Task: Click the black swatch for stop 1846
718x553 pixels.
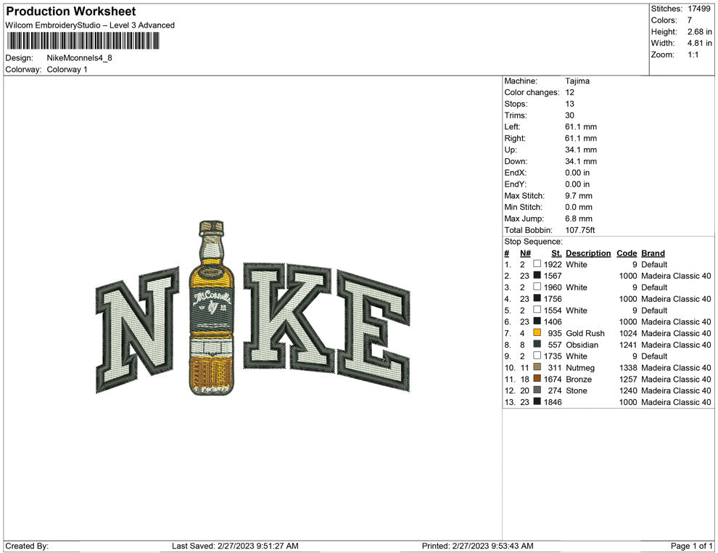Action: (x=537, y=401)
